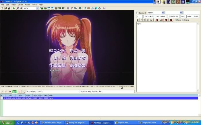This screenshot has width=201, height=125.
Task: Open the Edit menu
Action: [7, 5]
